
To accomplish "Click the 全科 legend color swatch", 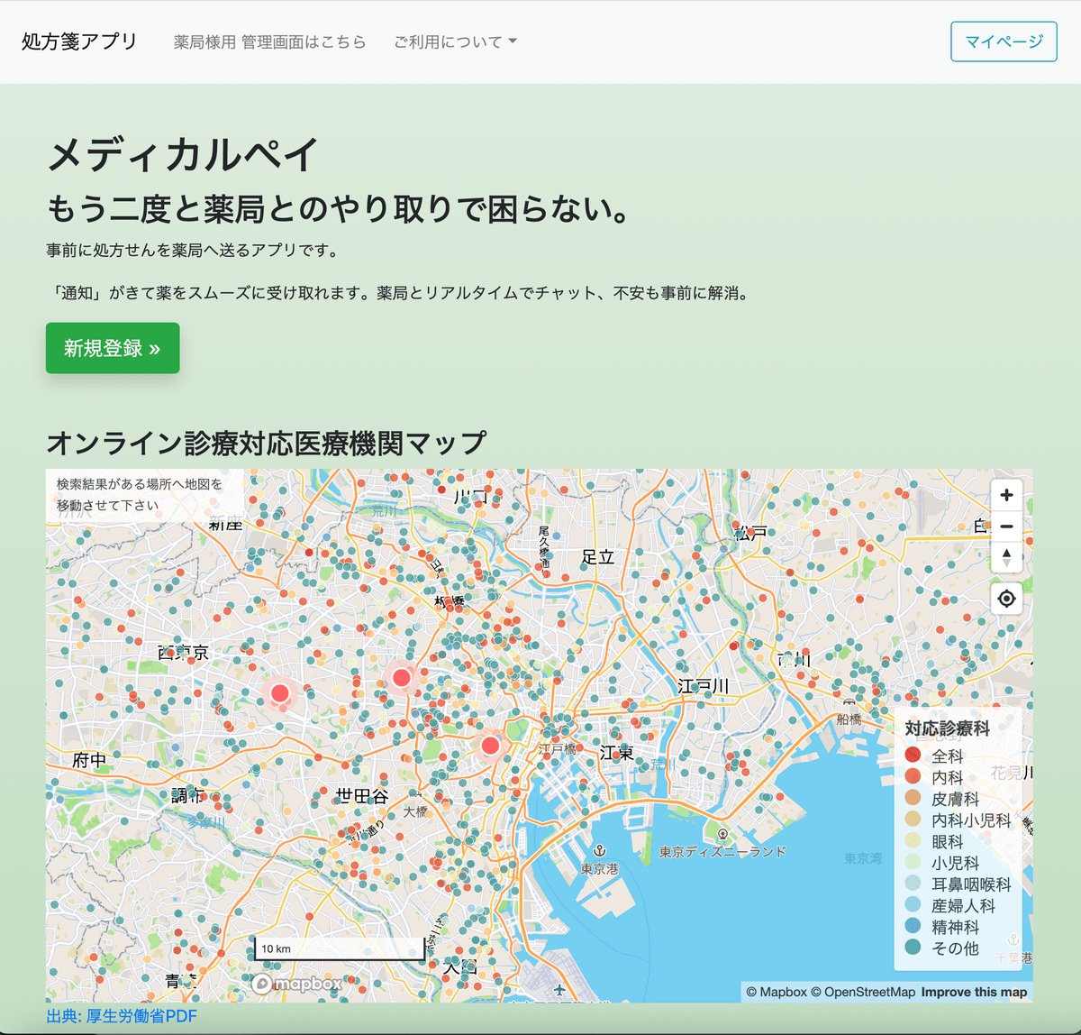I will (913, 756).
